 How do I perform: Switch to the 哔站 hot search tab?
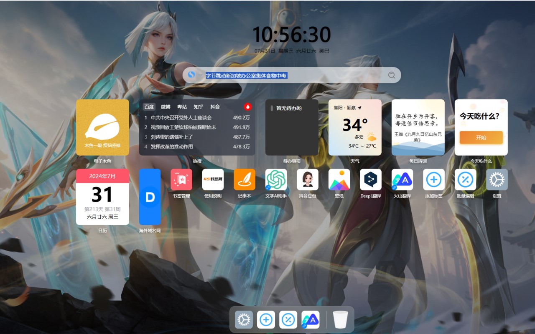pos(182,107)
